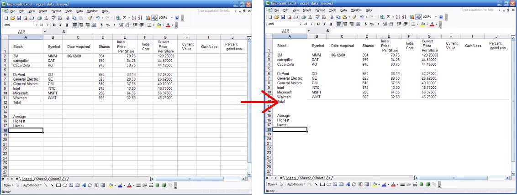Toggle Italic formatting in left window
This screenshot has height=195, width=517.
[x=60, y=25]
